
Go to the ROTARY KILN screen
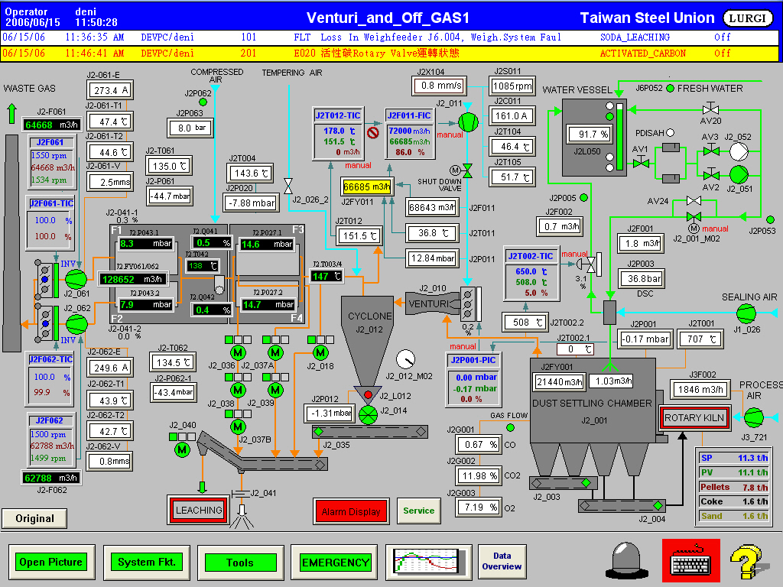click(694, 418)
